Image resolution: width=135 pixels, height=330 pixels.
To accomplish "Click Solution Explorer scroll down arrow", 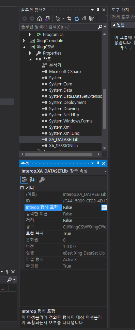I will 104,149.
